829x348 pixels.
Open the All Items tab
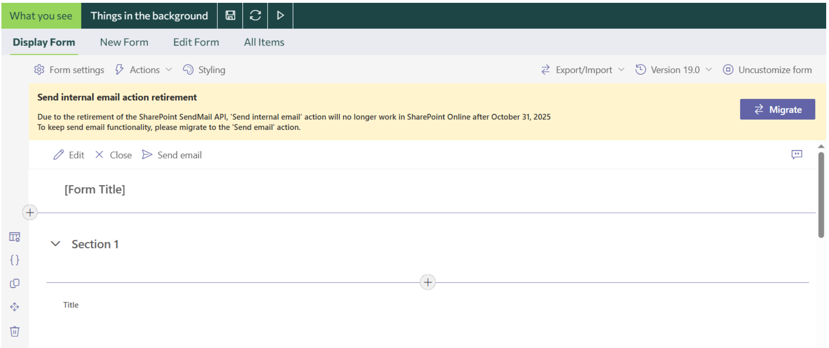pyautogui.click(x=264, y=42)
